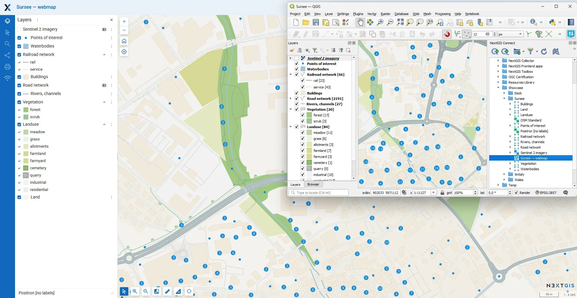
Task: Click the webmap zoom in plus button
Action: point(124,21)
